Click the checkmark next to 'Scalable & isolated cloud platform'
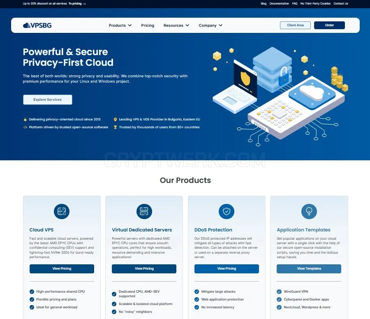The height and width of the screenshot is (319, 370). (114, 304)
